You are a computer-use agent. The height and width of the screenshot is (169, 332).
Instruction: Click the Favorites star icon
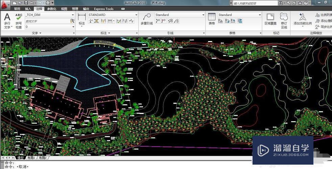pos(300,3)
